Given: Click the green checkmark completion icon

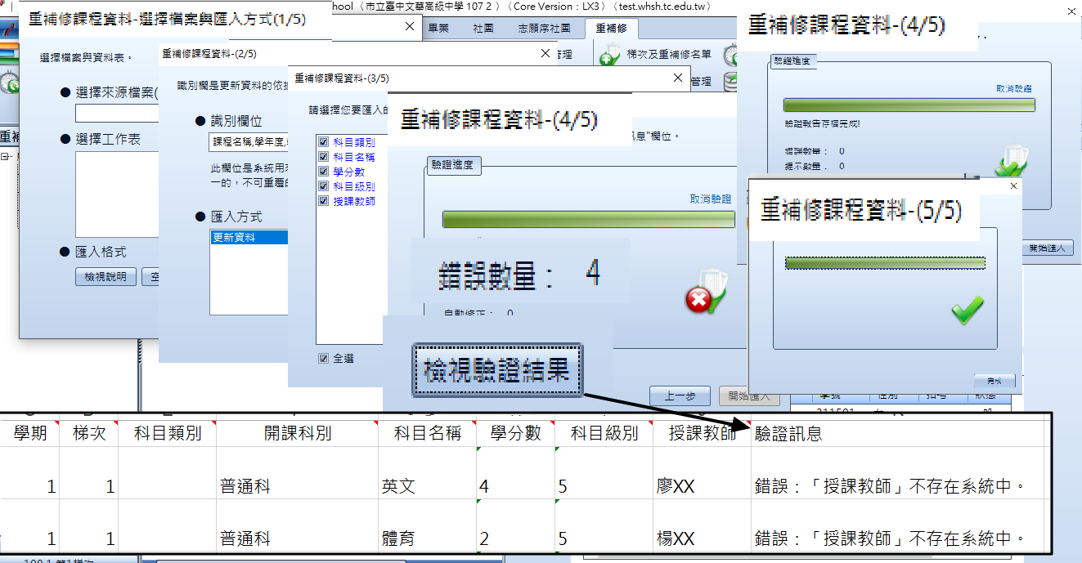Looking at the screenshot, I should (968, 311).
